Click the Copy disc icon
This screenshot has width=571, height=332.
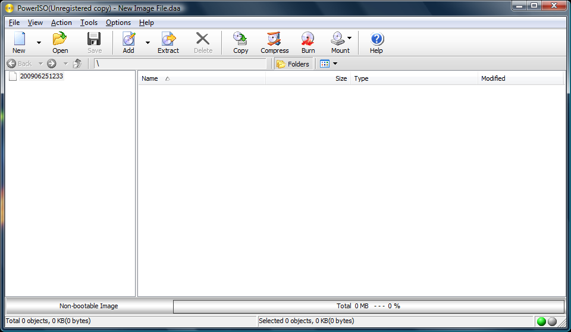pos(240,39)
